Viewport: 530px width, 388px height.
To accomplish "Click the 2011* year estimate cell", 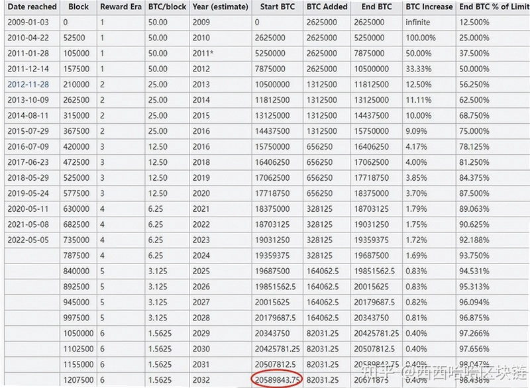I will point(203,54).
